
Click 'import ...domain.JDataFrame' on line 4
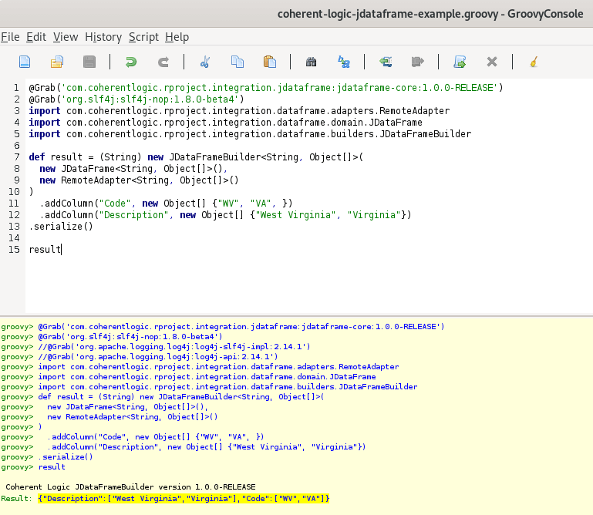pyautogui.click(x=226, y=123)
